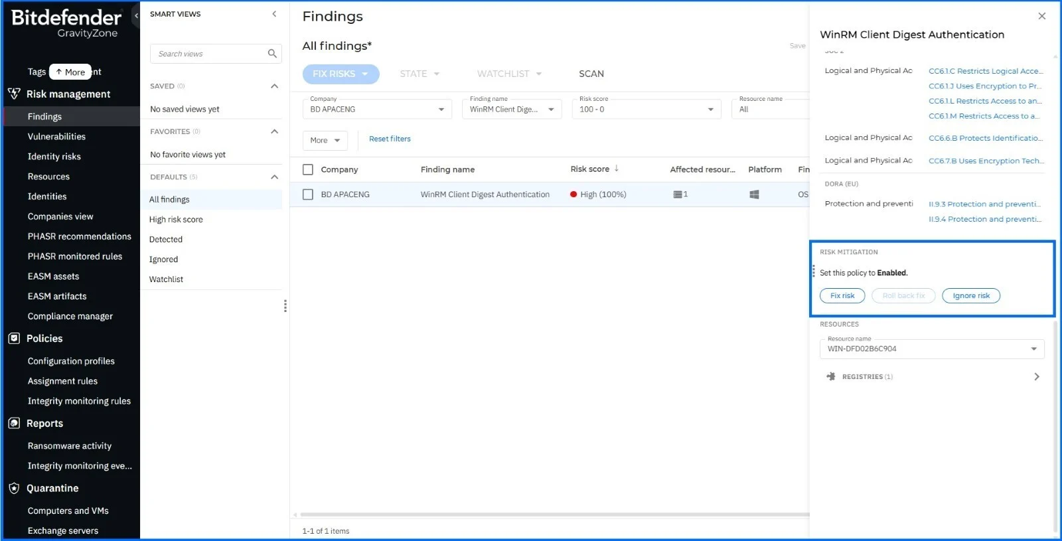Screen dimensions: 1062x541
Task: Click the Quarantine shield icon
Action: click(14, 489)
